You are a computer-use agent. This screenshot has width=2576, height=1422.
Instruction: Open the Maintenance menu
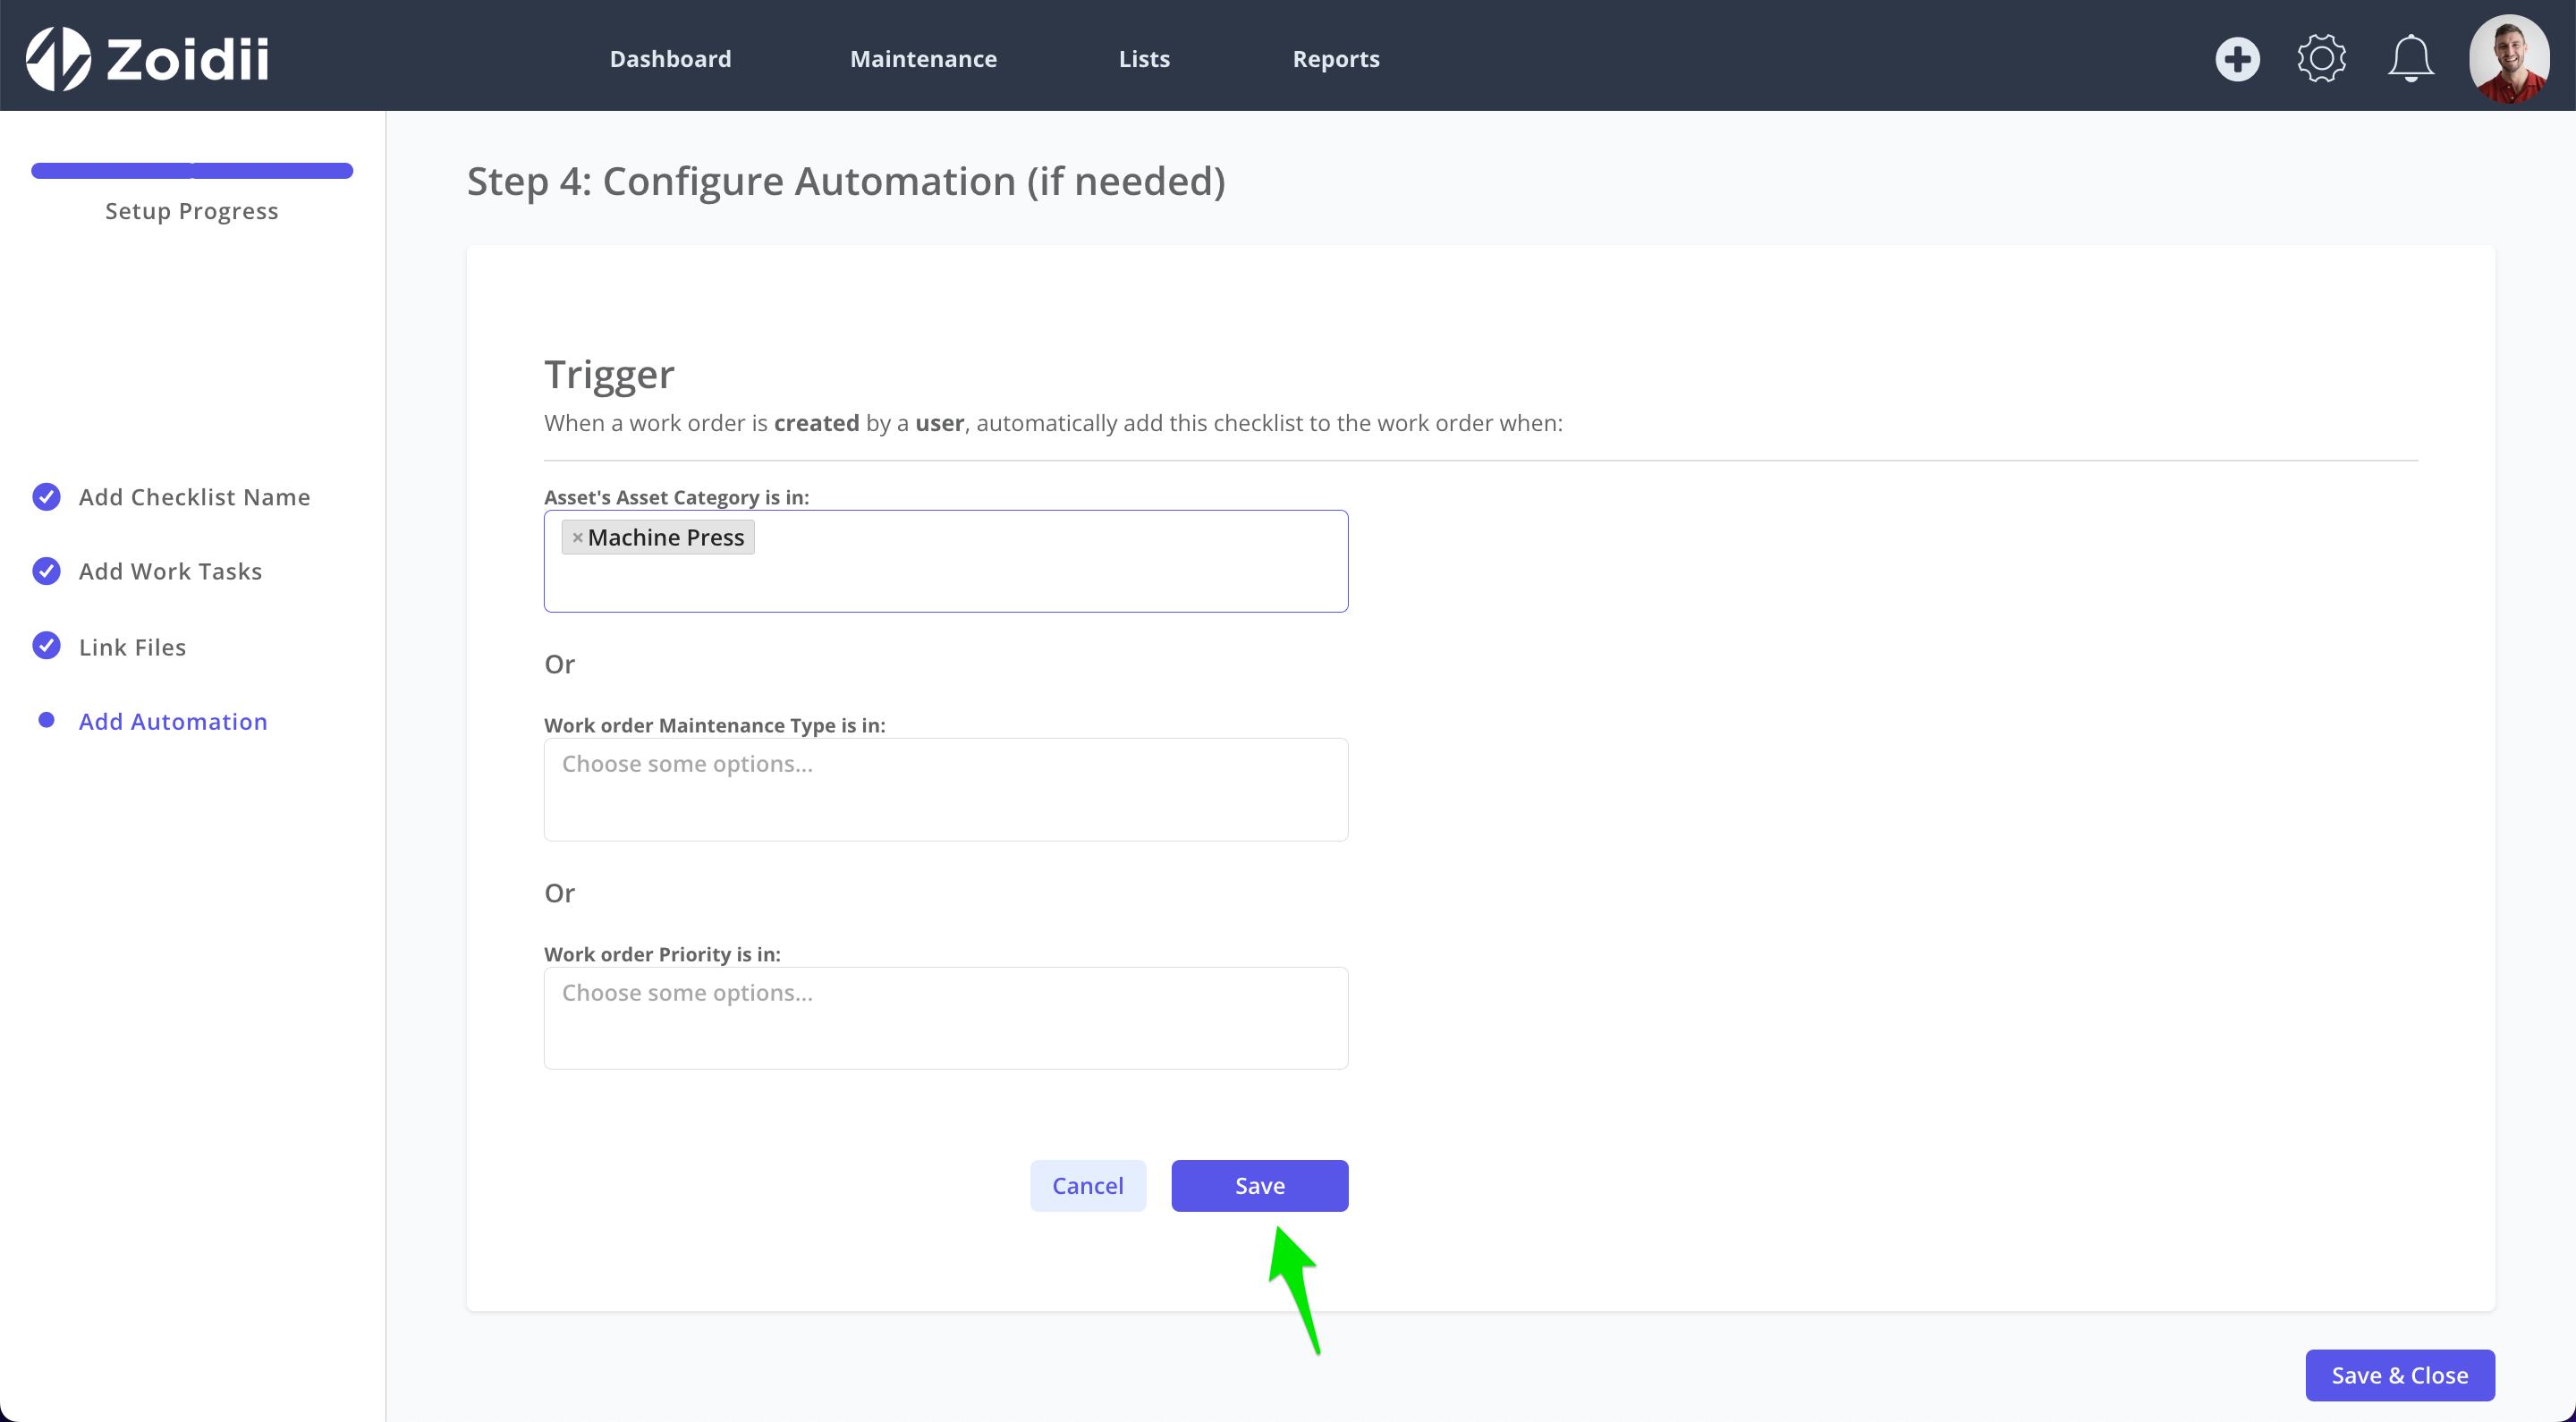[x=923, y=59]
